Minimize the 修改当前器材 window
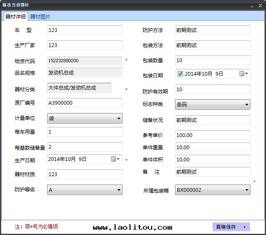 pyautogui.click(x=252, y=6)
